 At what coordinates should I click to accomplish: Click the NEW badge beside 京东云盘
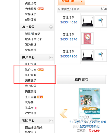click(x=40, y=97)
